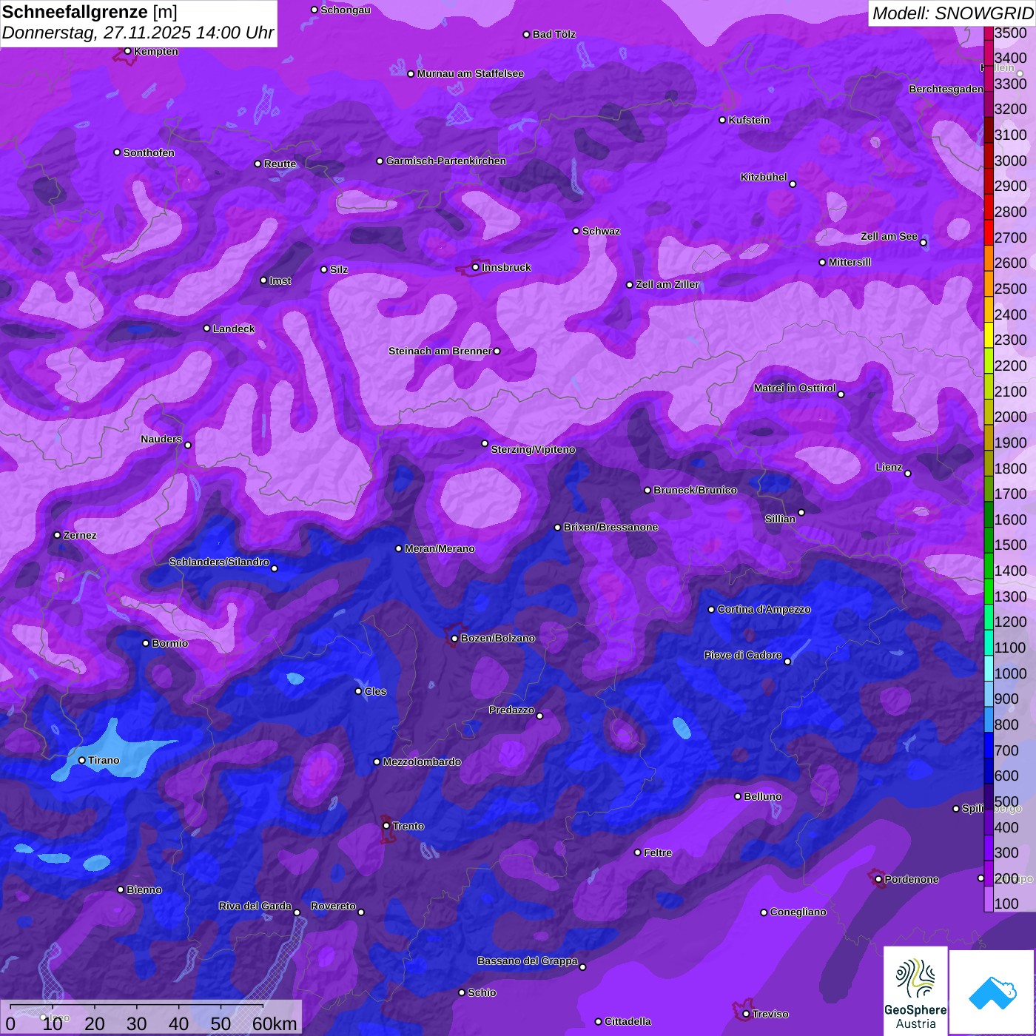
Task: Click the Zell am See location dot
Action: pos(923,243)
